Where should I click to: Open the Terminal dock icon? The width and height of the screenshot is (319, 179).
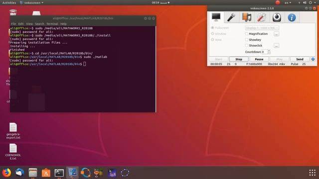(x=59, y=173)
